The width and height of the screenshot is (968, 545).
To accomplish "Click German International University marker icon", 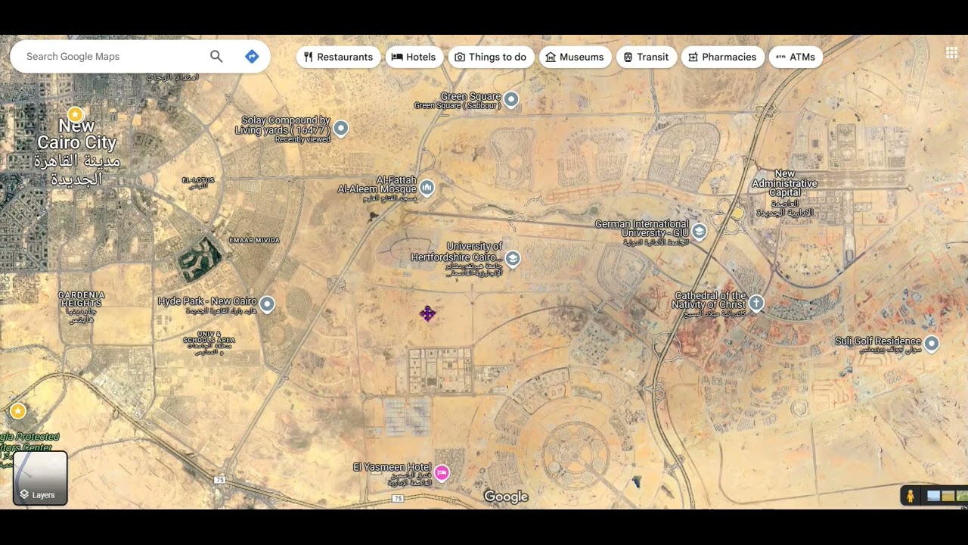I will 700,232.
